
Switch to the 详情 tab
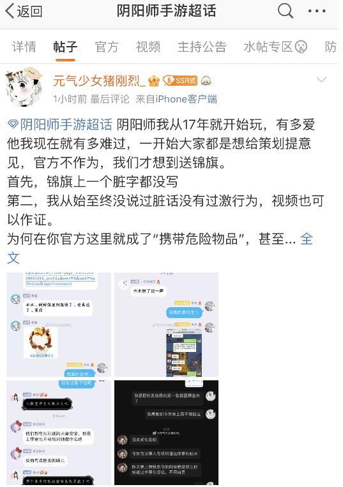[24, 47]
